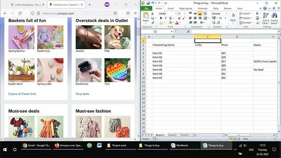Click the Decrease Indent icon
The image size is (281, 158).
point(190,22)
